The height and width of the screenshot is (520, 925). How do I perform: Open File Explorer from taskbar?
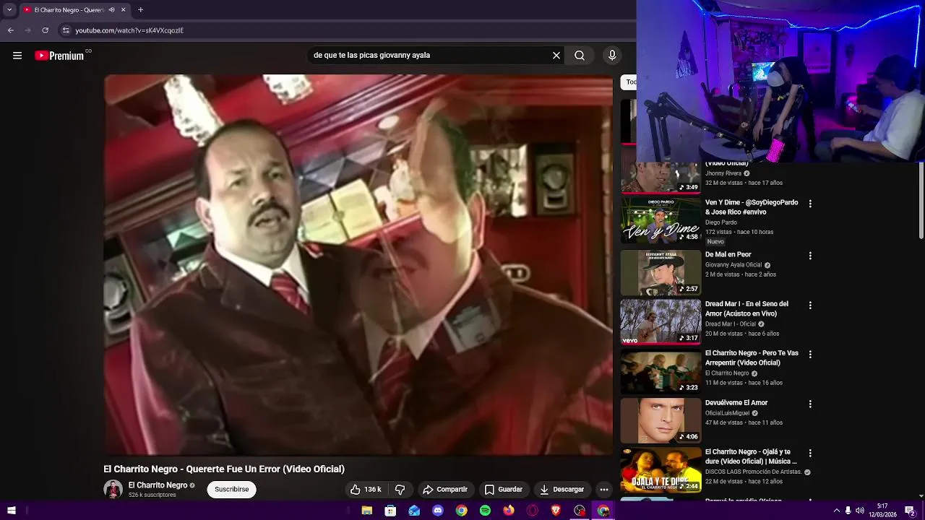coord(367,511)
